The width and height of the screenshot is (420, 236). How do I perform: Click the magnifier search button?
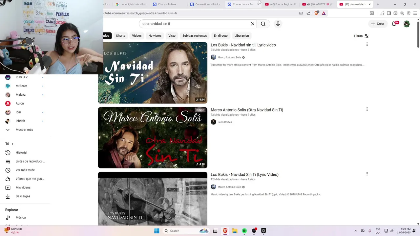click(x=263, y=24)
